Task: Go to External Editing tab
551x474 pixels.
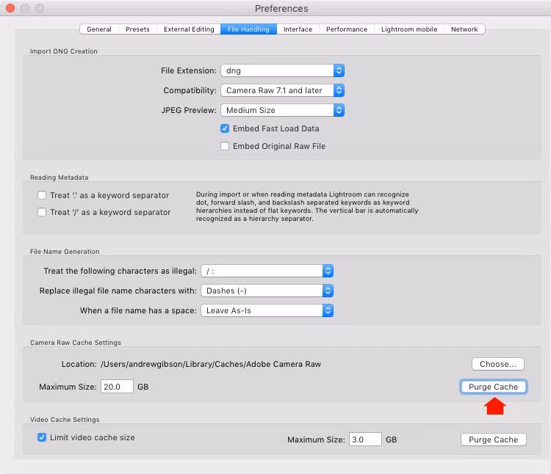Action: click(x=189, y=29)
